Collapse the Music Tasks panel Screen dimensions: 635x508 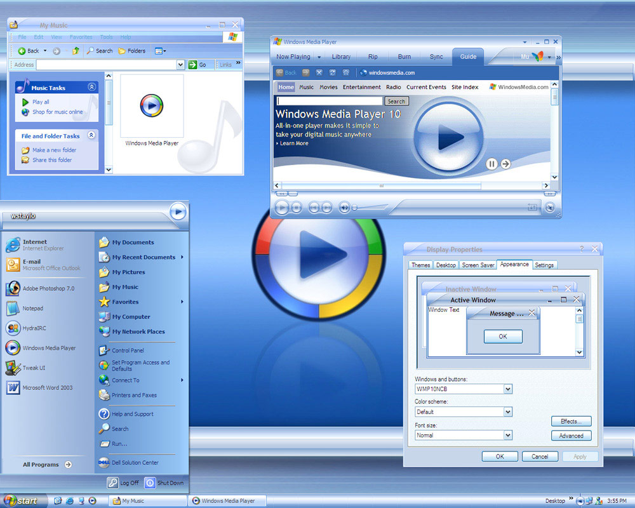pos(92,87)
